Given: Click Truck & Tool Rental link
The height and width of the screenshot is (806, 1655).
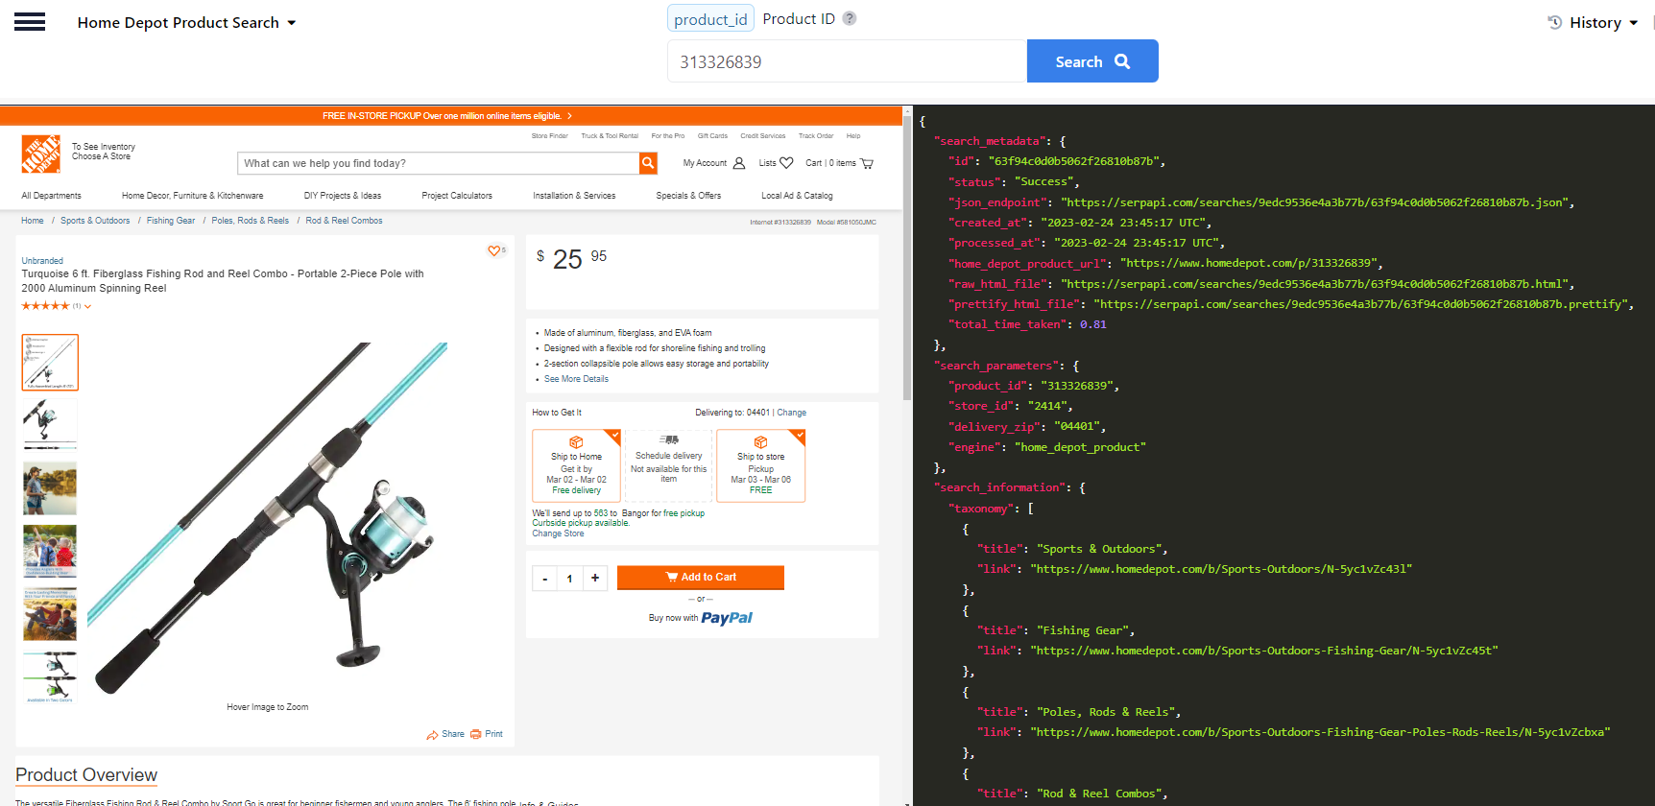Looking at the screenshot, I should tap(610, 136).
